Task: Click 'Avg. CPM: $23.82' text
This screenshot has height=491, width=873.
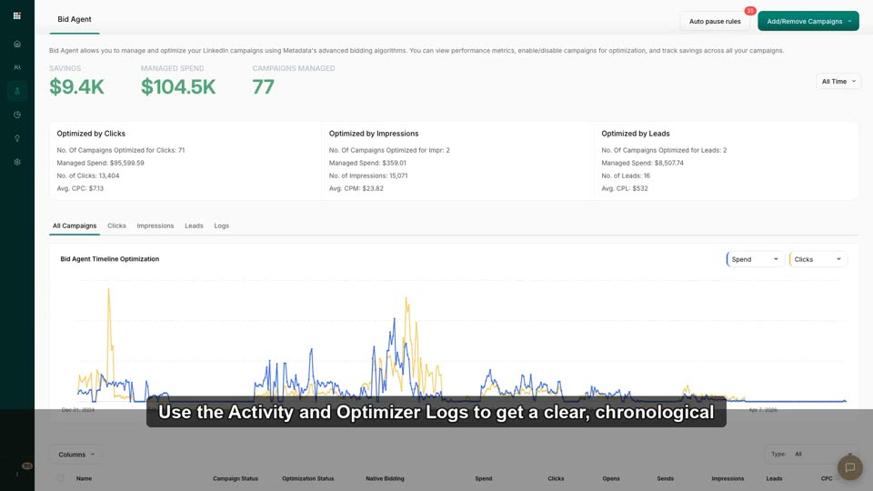Action: [x=356, y=189]
